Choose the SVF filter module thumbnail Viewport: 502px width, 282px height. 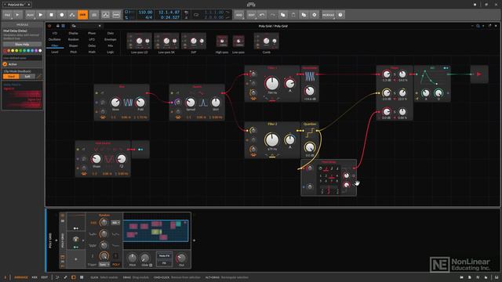tap(194, 42)
